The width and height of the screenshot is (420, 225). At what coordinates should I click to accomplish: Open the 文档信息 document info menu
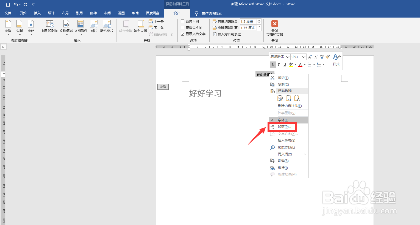tap(66, 28)
